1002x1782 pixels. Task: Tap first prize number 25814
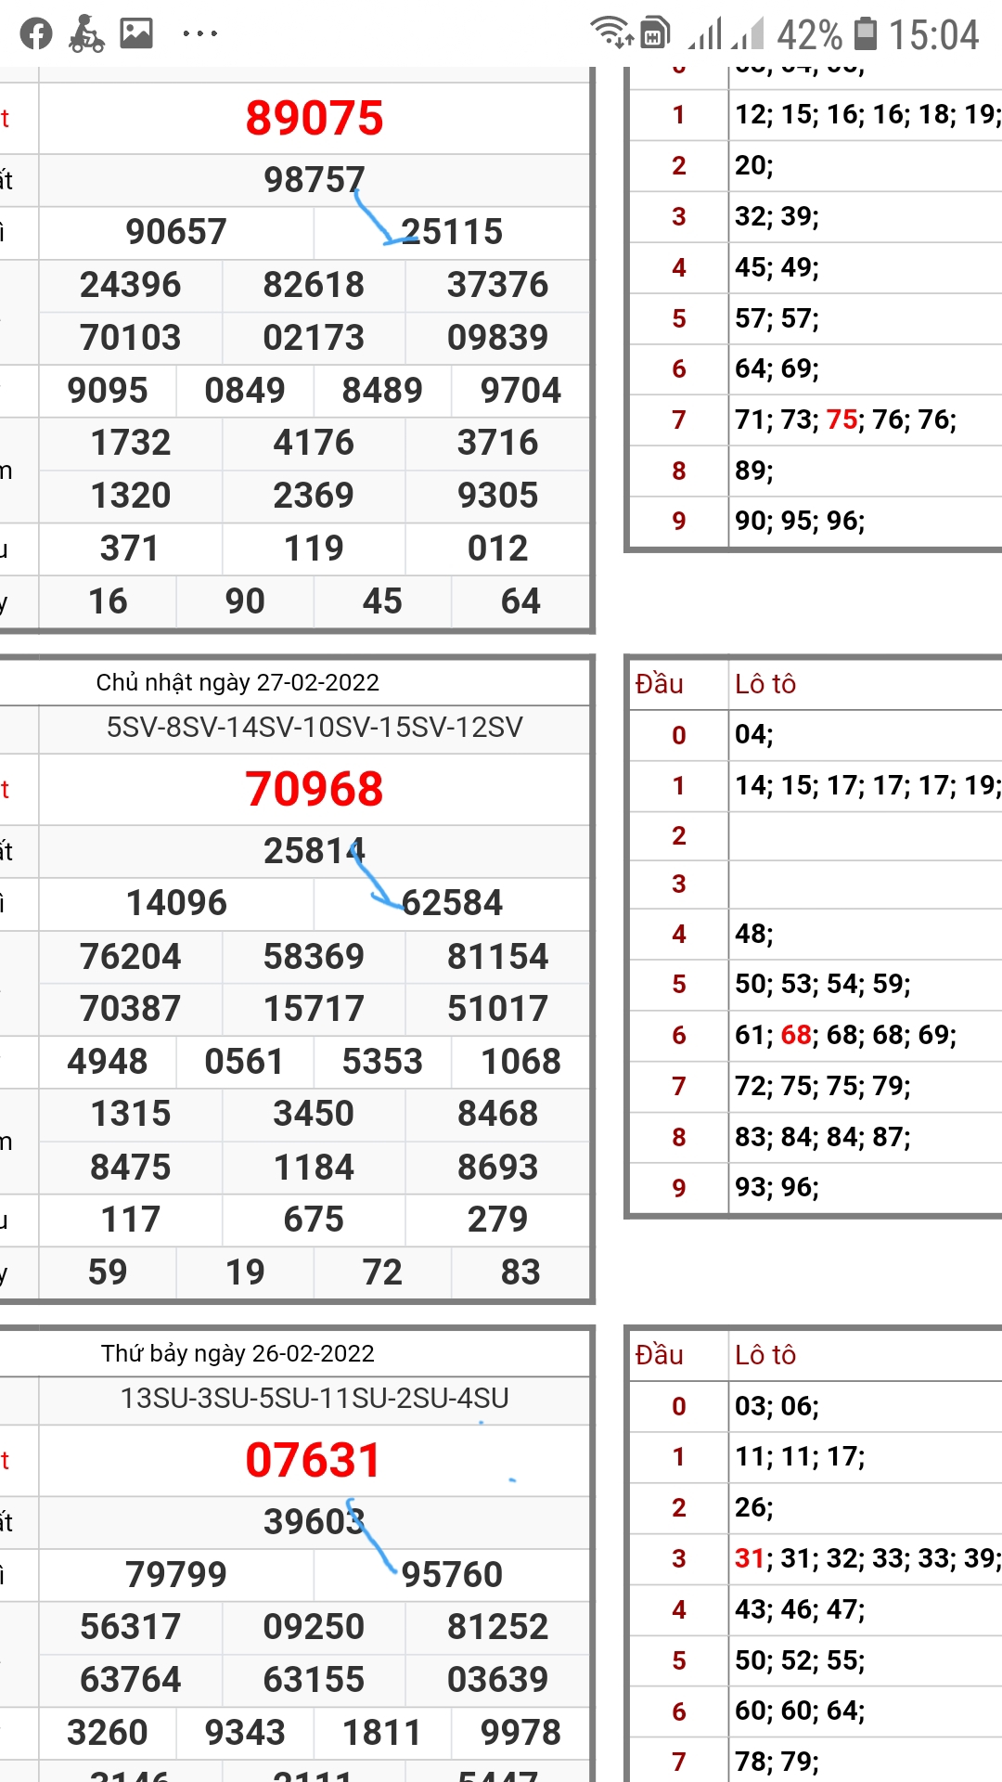[x=315, y=851]
